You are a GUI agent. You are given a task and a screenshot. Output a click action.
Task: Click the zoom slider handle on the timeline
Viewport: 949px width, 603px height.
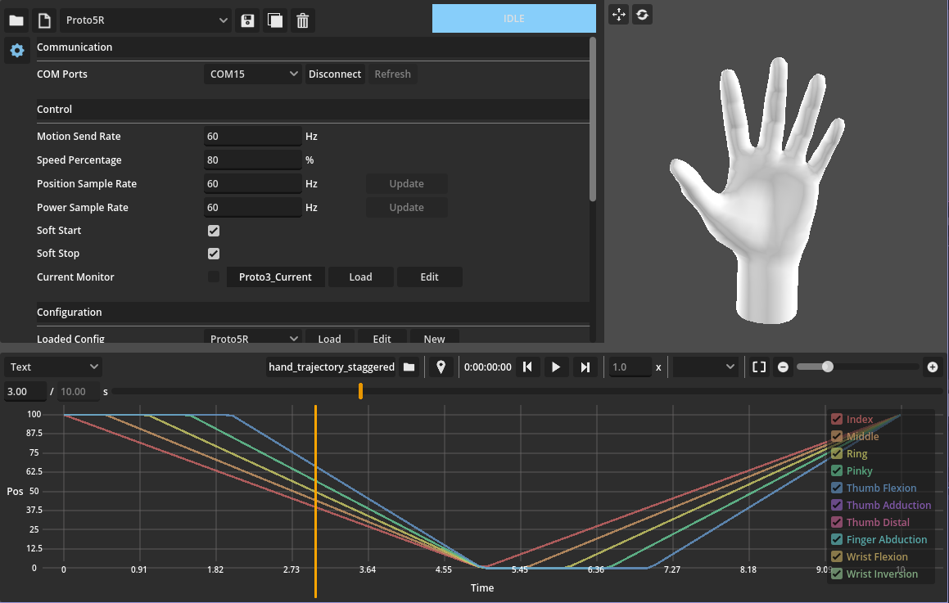pyautogui.click(x=828, y=367)
